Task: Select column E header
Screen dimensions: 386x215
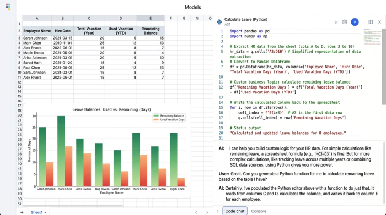Action: [151, 18]
